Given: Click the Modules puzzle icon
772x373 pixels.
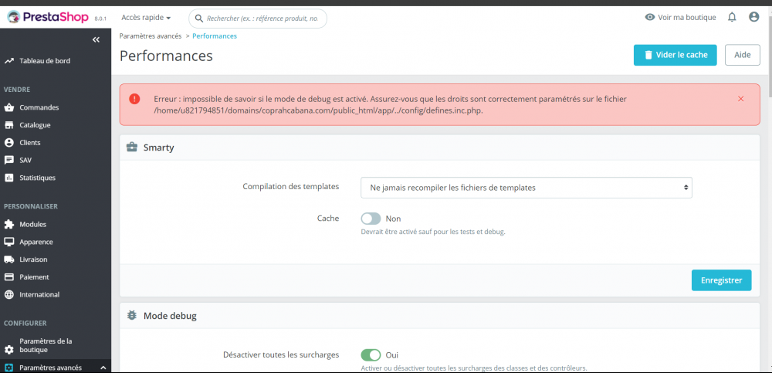Looking at the screenshot, I should tap(8, 224).
